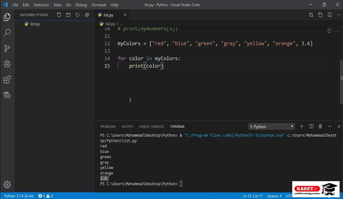The width and height of the screenshot is (343, 199).
Task: Click the python.exe path in terminal
Action: click(235, 135)
